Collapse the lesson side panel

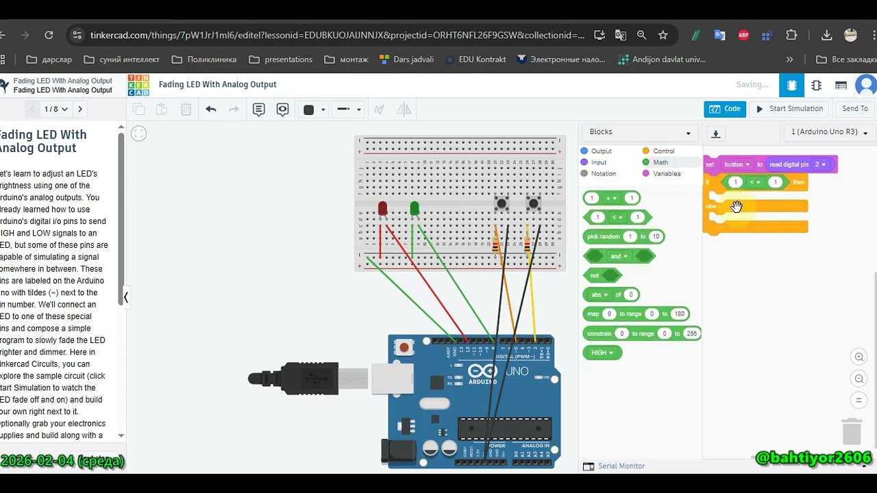pyautogui.click(x=125, y=297)
